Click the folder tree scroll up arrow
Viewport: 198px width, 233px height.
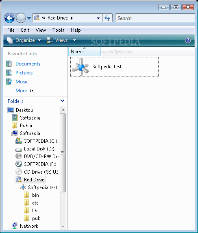pos(63,110)
